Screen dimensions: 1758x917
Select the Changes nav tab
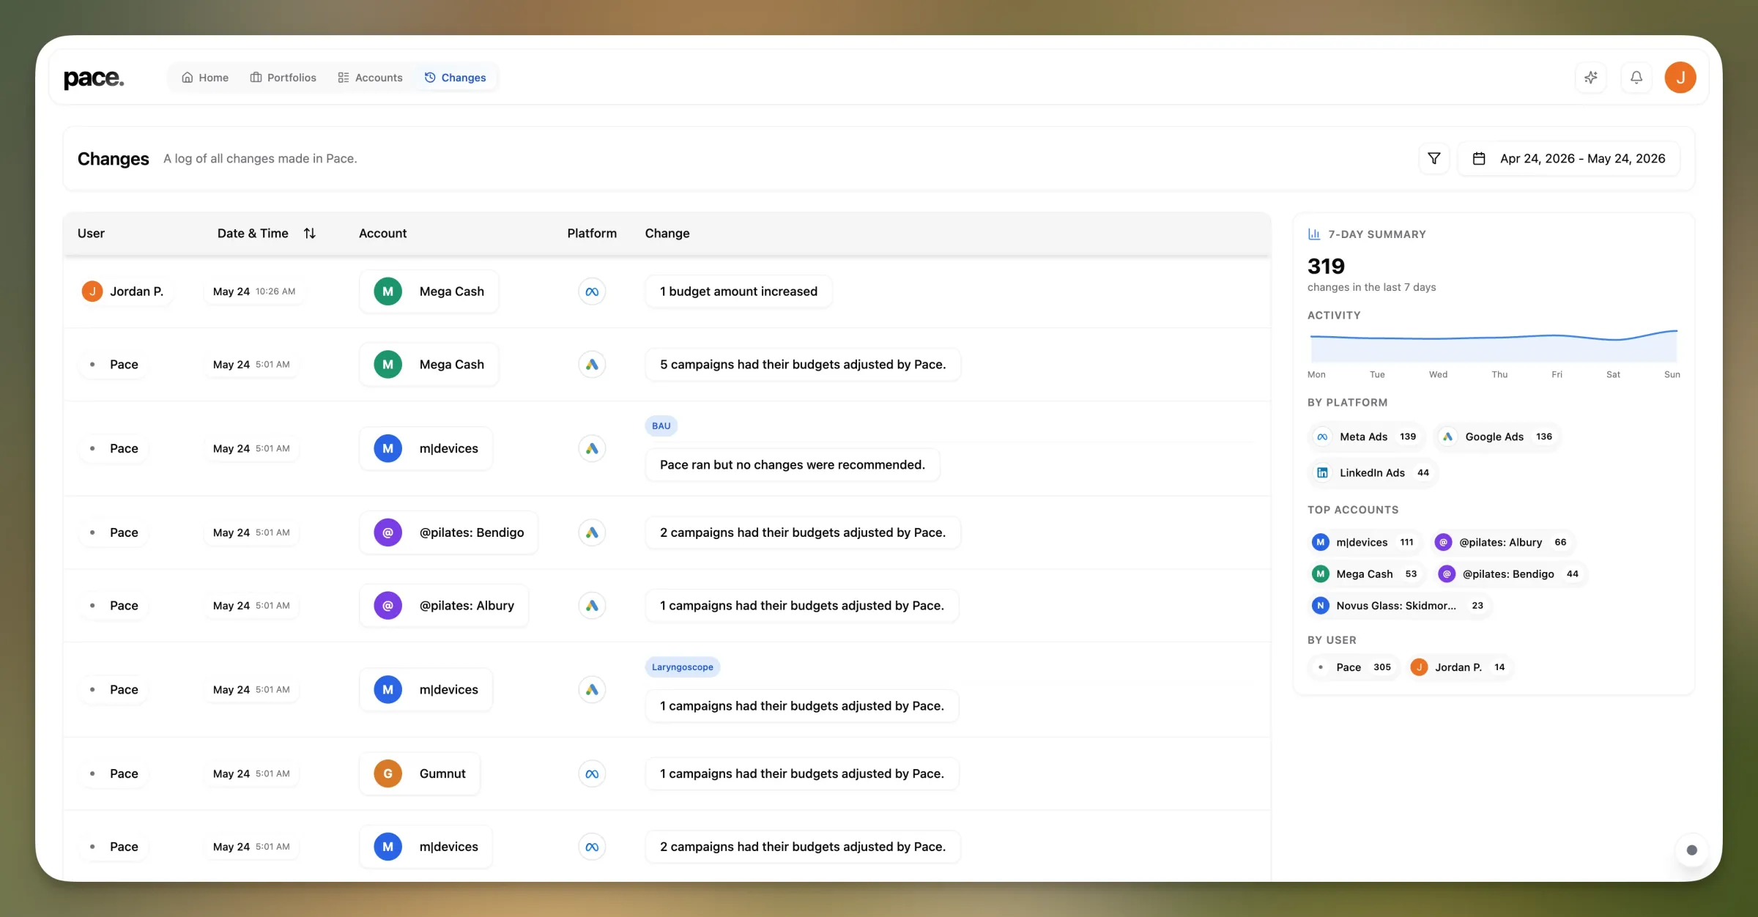coord(455,78)
